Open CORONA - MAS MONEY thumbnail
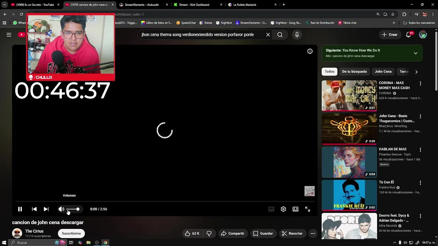This screenshot has height=246, width=438. [x=349, y=96]
